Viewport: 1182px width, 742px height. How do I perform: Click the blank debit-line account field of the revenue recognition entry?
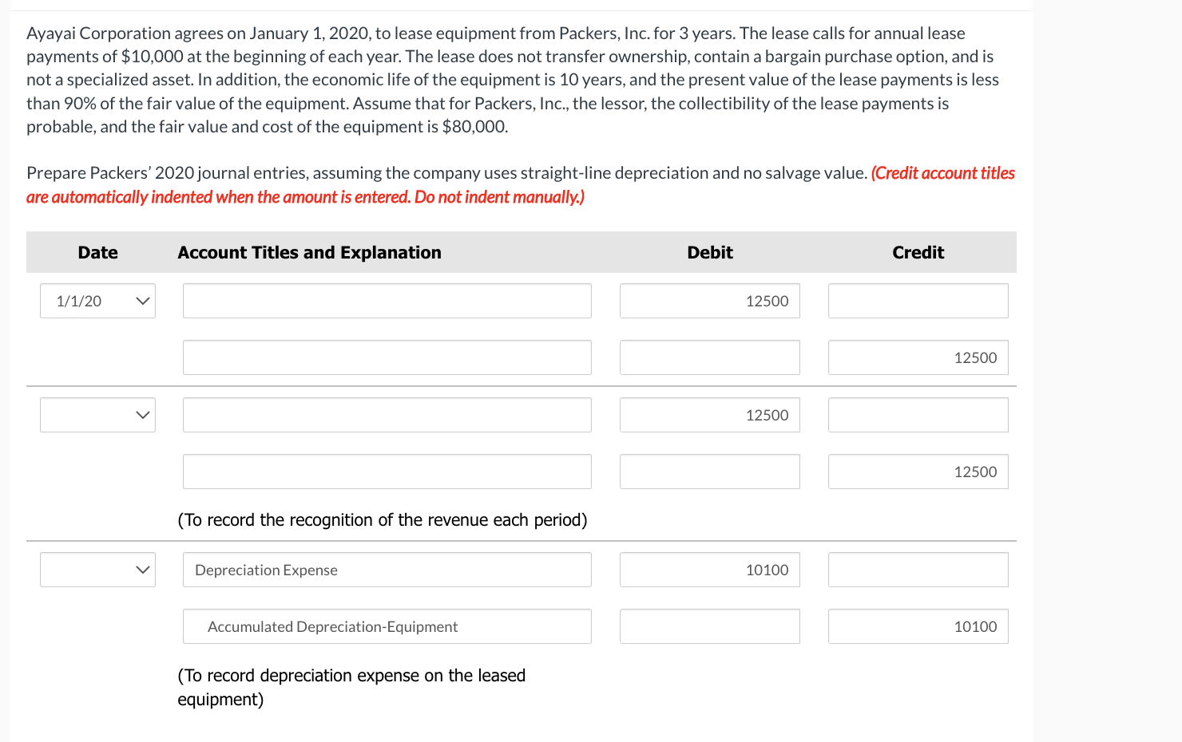point(387,415)
